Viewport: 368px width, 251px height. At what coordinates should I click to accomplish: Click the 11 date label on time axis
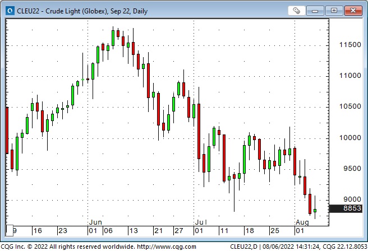coord(224,231)
